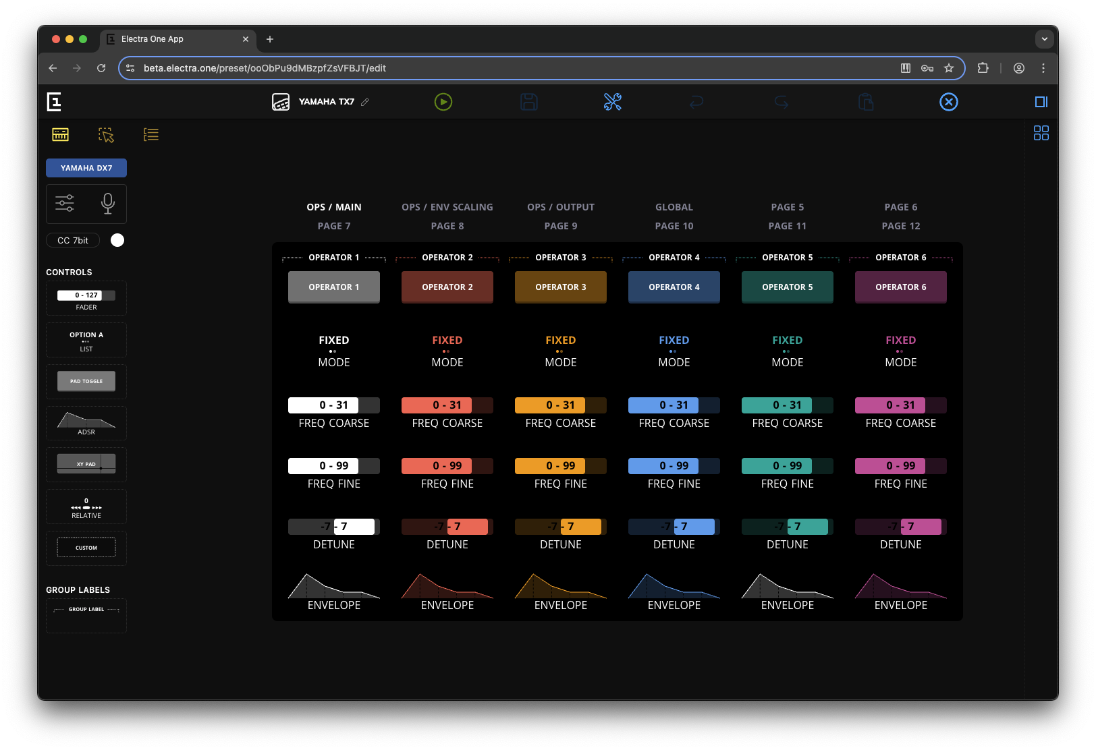
Task: Click the sliders parameters icon
Action: click(x=65, y=203)
